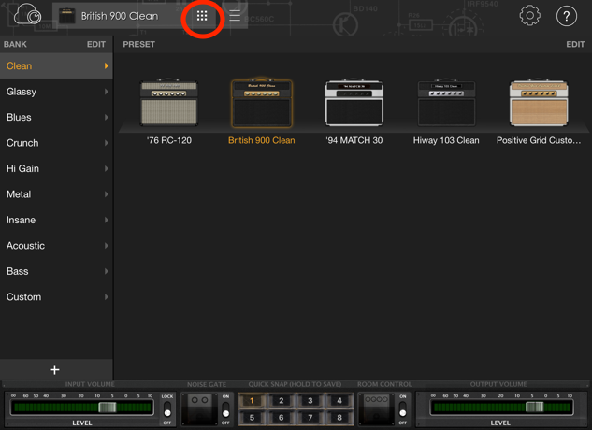Expand the Clean bank arrow
The height and width of the screenshot is (430, 592).
pyautogui.click(x=106, y=65)
